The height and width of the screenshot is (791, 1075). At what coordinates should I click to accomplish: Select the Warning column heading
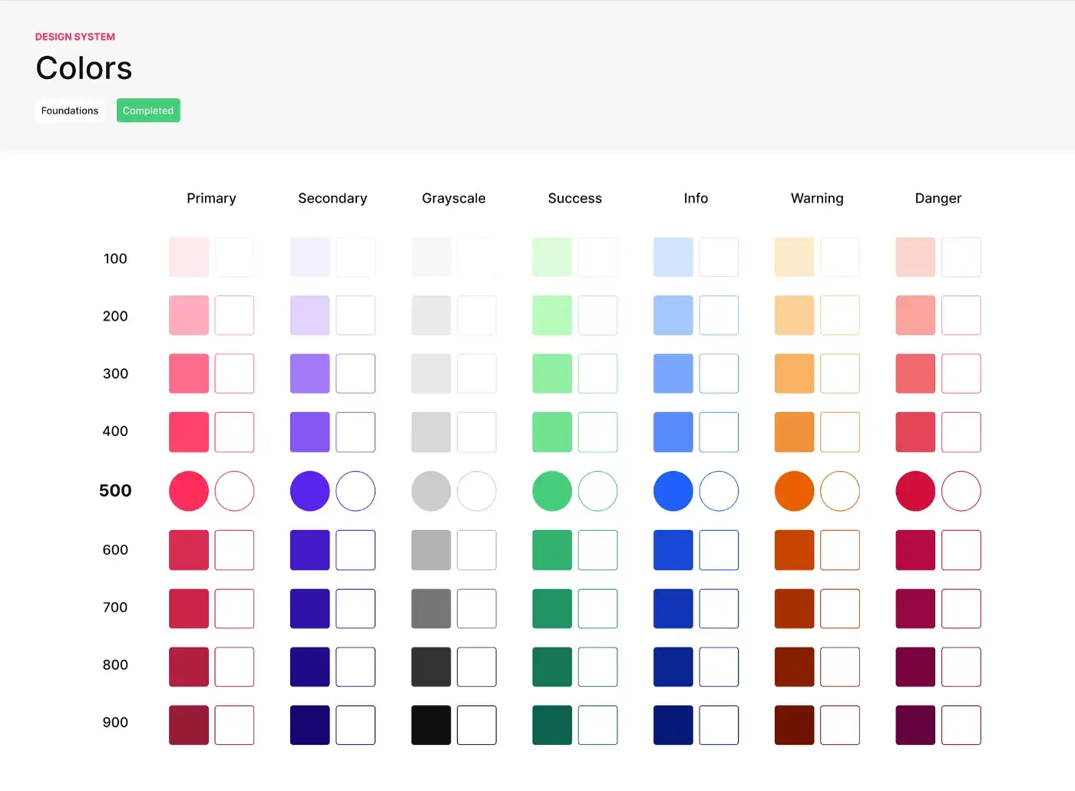(817, 198)
